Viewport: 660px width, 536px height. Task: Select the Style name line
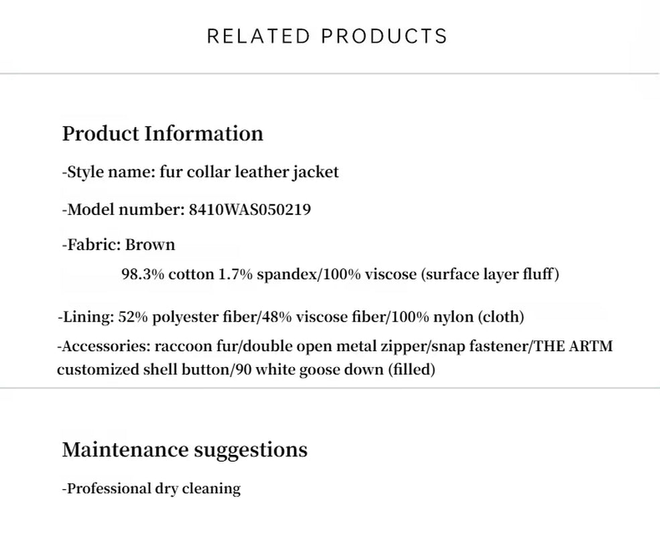[x=200, y=172]
